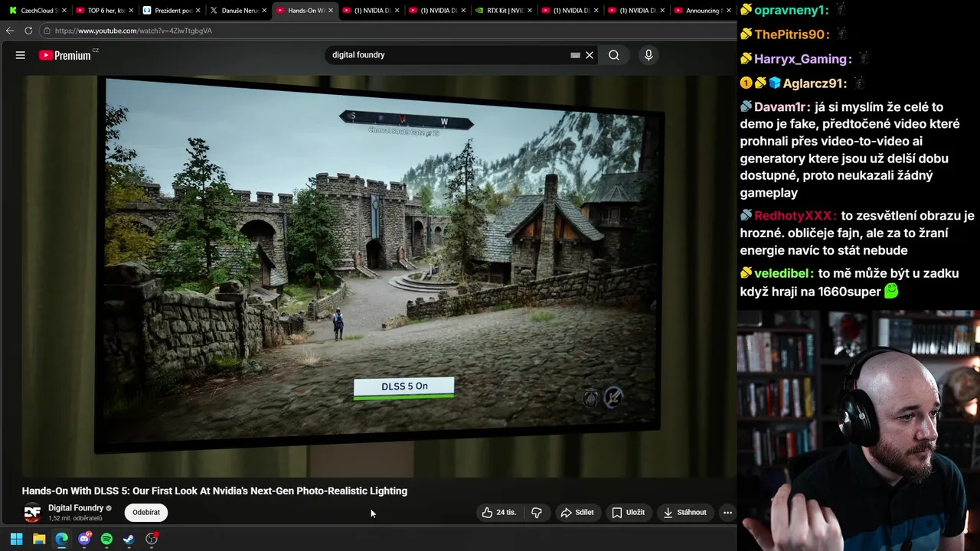Open taskbar app with red notification dot

pos(152,539)
